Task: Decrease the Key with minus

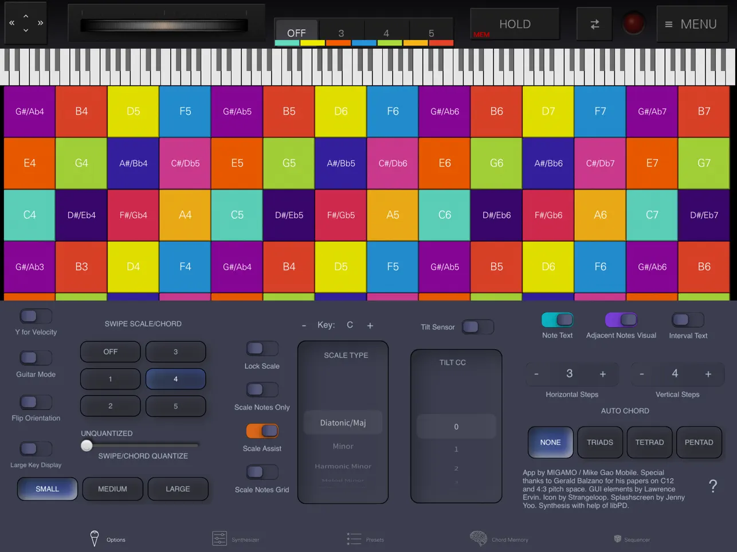Action: tap(304, 326)
